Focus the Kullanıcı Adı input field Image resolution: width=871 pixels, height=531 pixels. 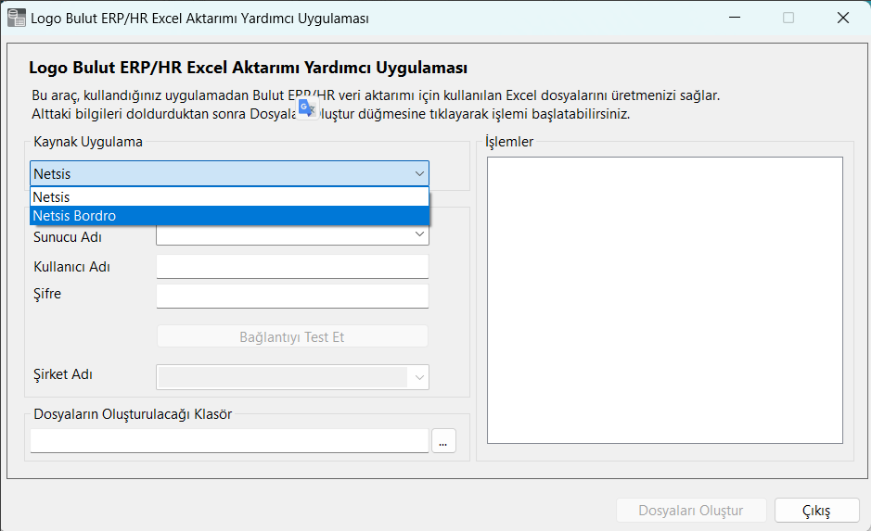point(292,267)
